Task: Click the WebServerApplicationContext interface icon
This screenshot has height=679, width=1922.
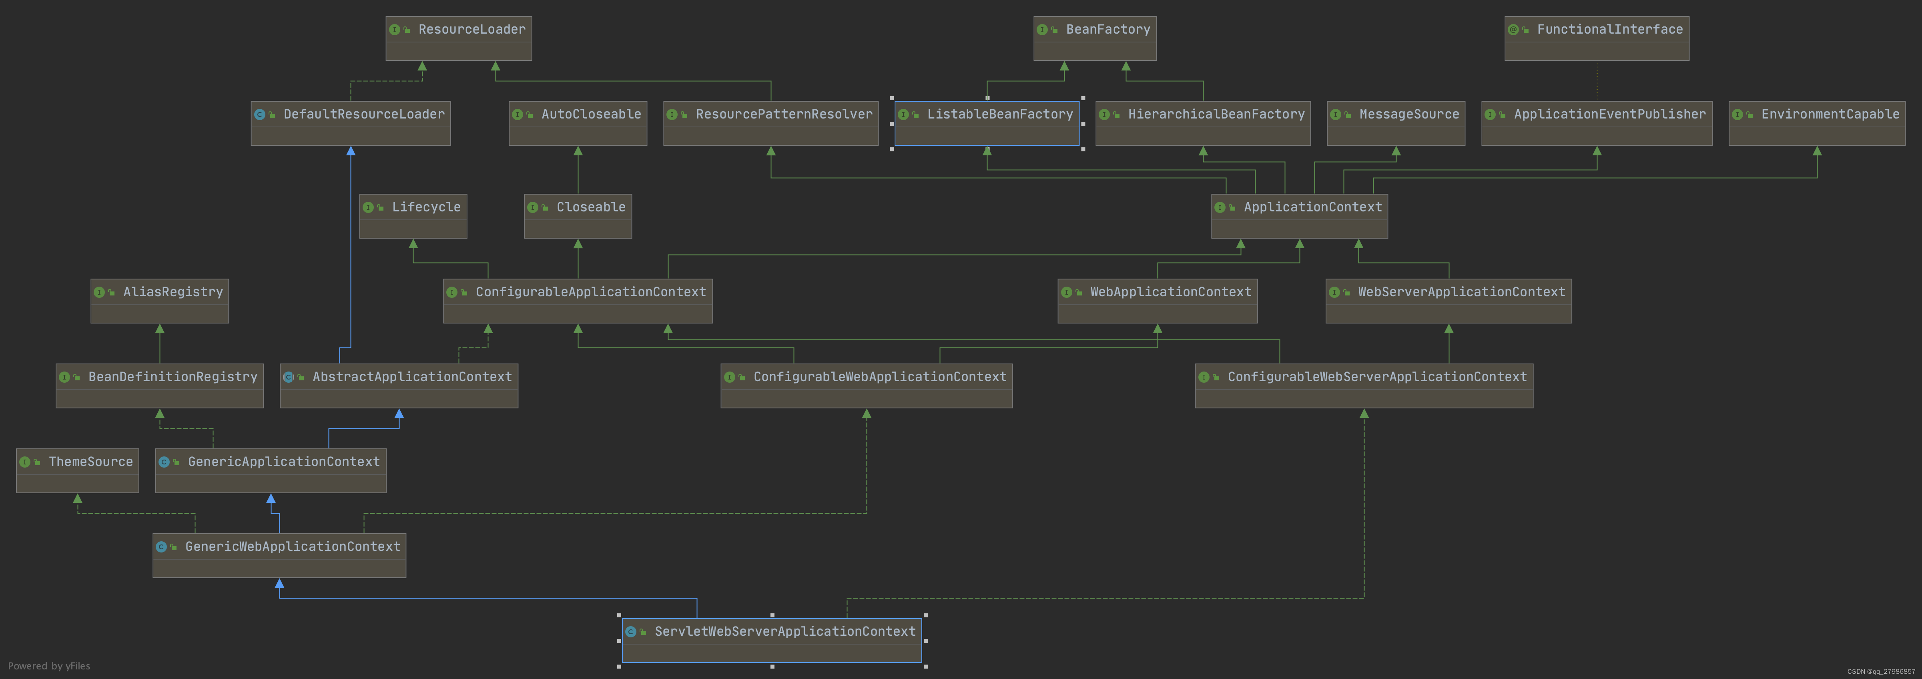Action: point(1334,293)
